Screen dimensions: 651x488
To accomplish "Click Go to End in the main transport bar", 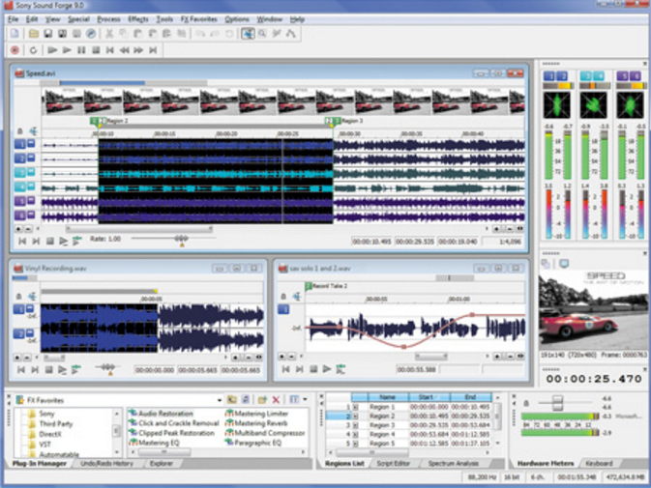I will [x=153, y=50].
